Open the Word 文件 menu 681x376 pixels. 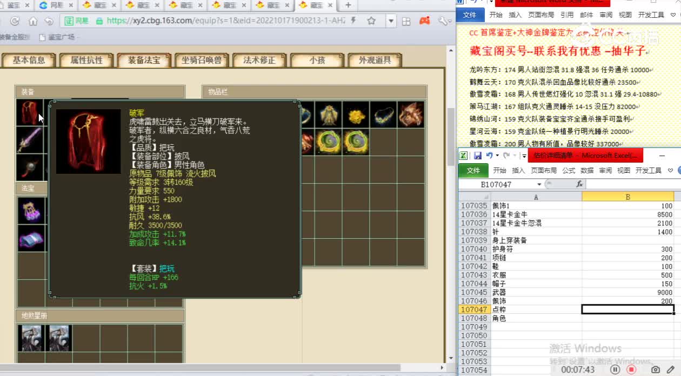point(470,15)
